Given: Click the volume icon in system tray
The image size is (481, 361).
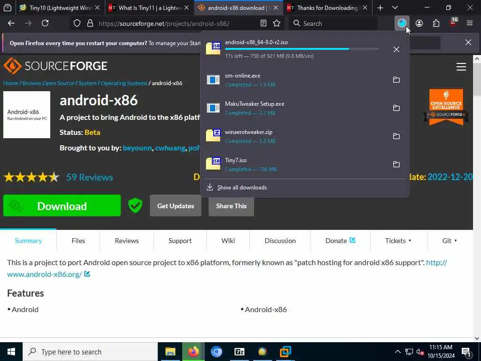Looking at the screenshot, I should coord(420,352).
